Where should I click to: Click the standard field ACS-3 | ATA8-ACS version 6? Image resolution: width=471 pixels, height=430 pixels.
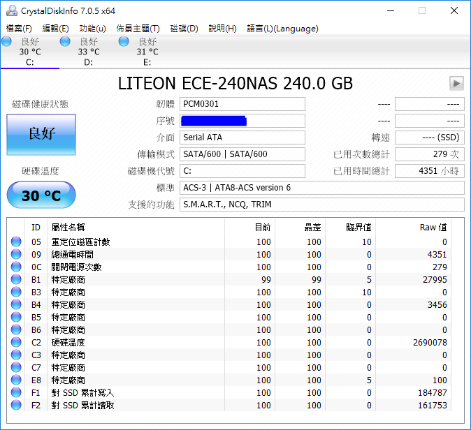(x=322, y=188)
